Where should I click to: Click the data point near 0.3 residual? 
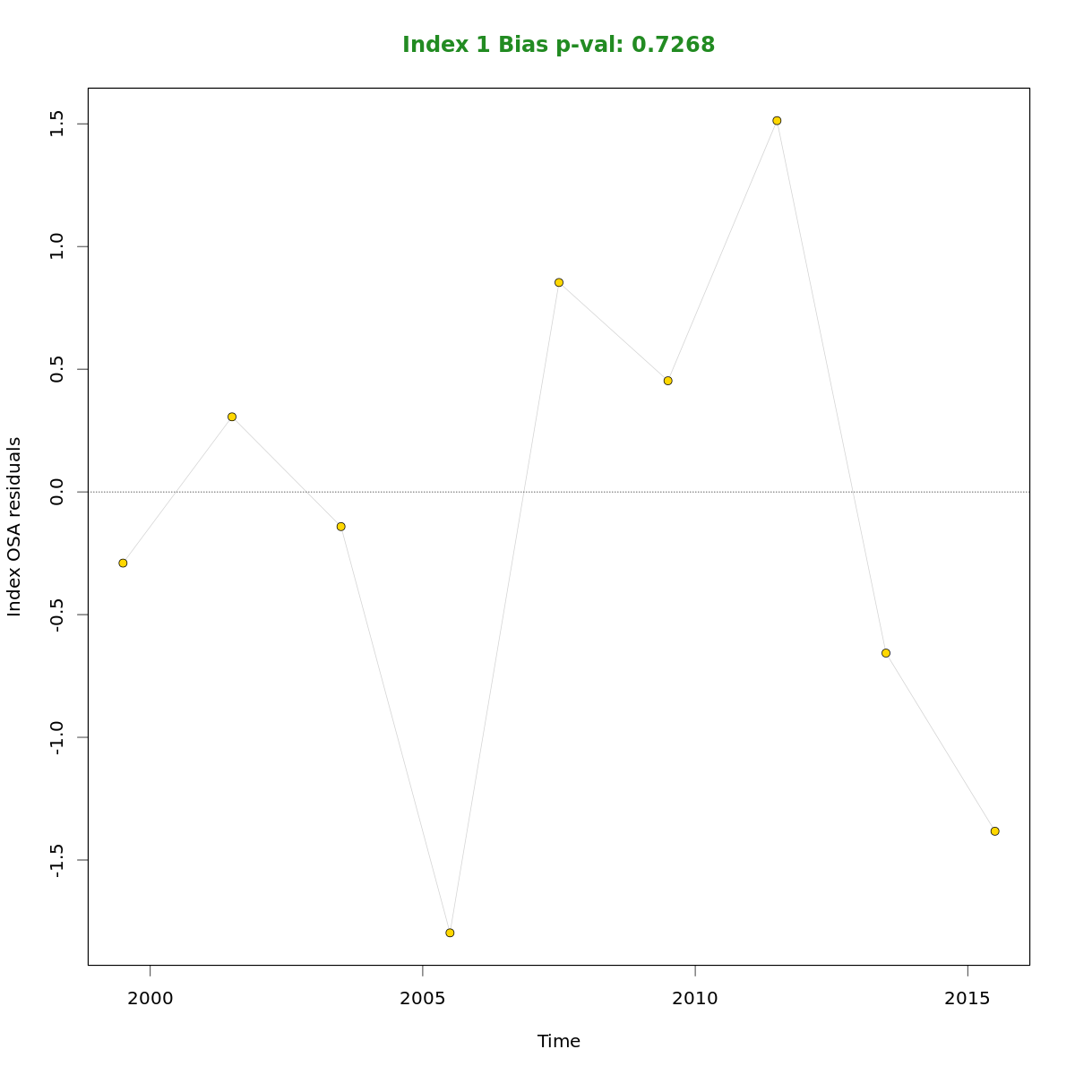pos(232,417)
